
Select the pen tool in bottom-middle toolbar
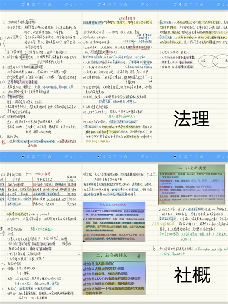pyautogui.click(x=104, y=157)
